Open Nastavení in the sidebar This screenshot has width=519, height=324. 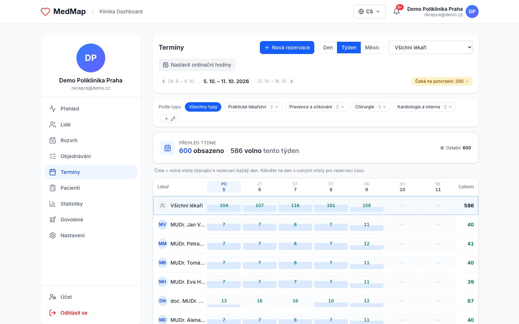tap(91, 235)
